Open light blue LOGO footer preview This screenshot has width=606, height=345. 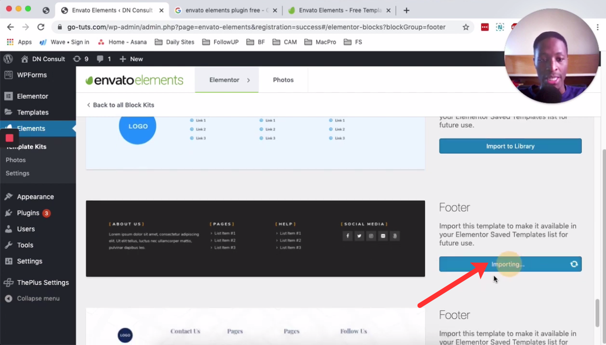(x=255, y=143)
